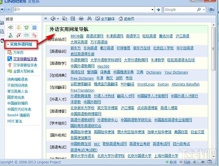The image size is (219, 166).
Task: Open the speaker options dropdown arrow
Action: pos(58,19)
